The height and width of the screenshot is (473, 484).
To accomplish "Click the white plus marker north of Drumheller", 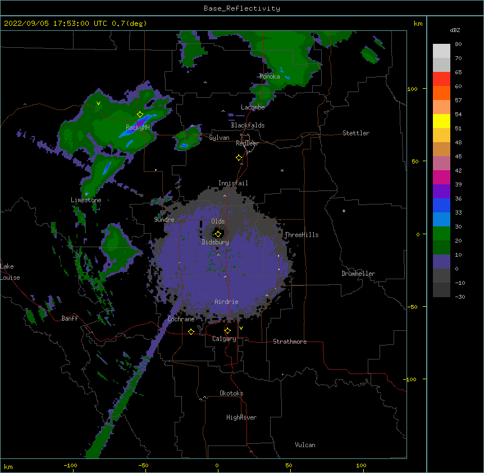I will coord(344,211).
